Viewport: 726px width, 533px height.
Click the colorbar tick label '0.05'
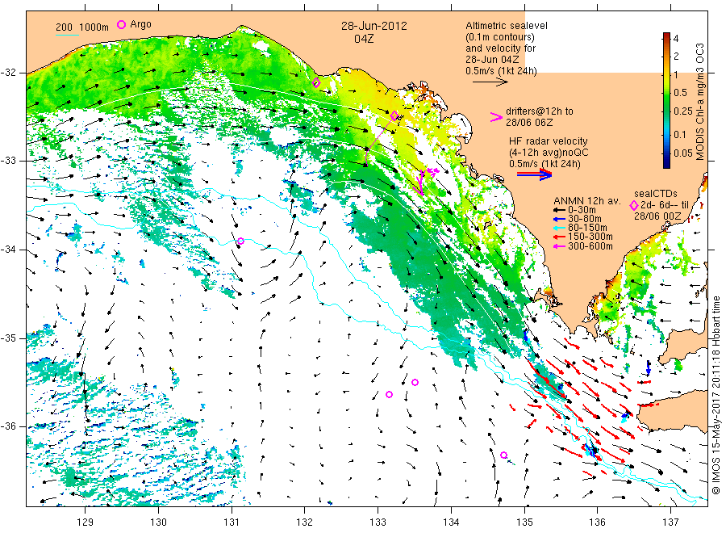click(x=683, y=153)
